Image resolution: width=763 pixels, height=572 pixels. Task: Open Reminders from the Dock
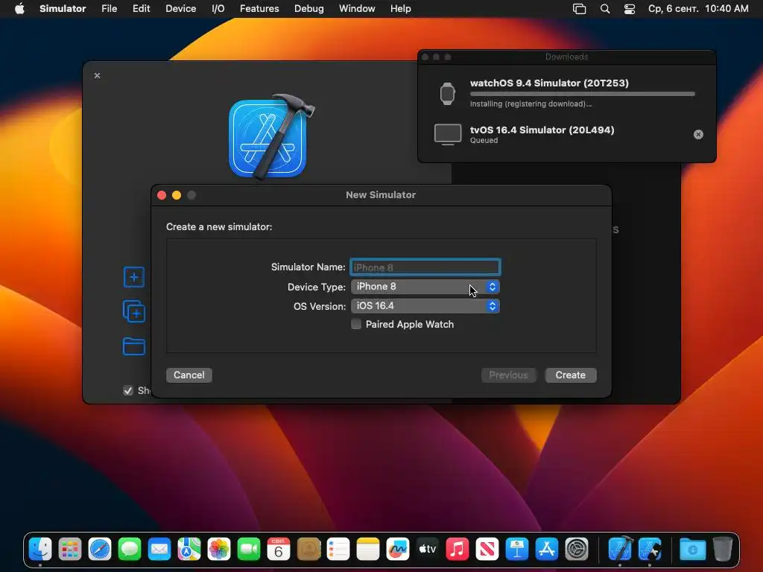coord(338,550)
